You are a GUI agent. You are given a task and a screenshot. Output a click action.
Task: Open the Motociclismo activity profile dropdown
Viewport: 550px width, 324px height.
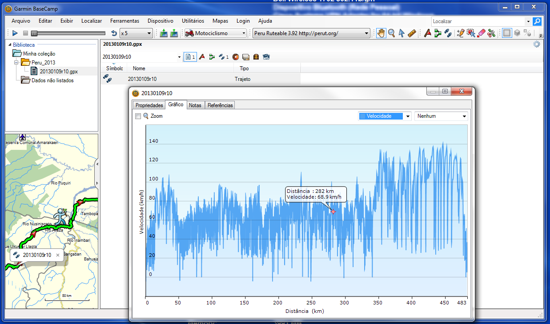[216, 33]
